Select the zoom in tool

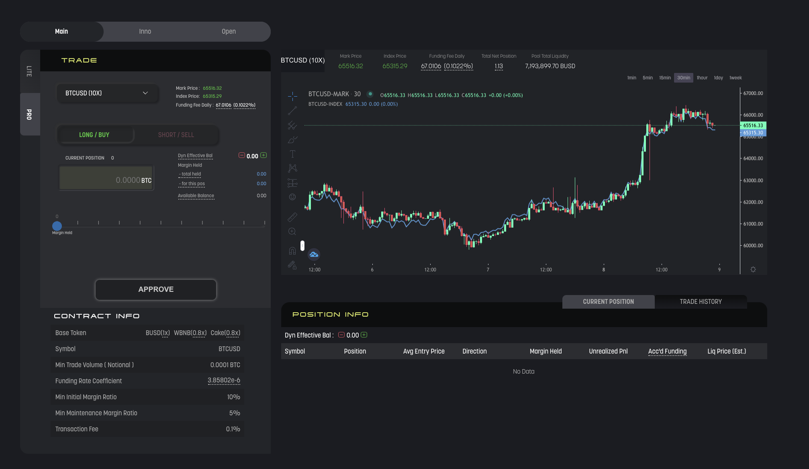[x=292, y=231]
